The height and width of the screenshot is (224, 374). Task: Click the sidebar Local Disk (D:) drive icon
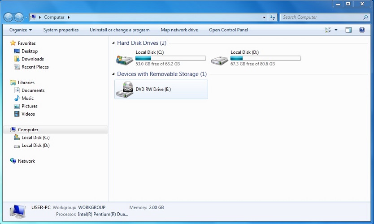click(17, 146)
